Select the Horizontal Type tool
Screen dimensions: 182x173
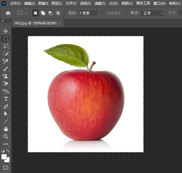tap(5, 99)
